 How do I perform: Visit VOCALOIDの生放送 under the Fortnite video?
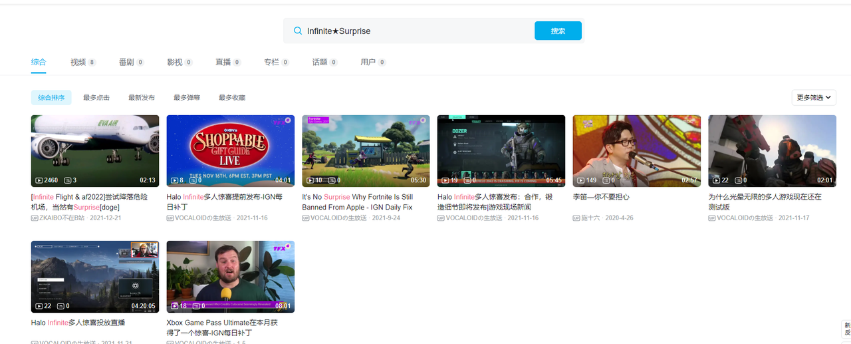point(338,218)
